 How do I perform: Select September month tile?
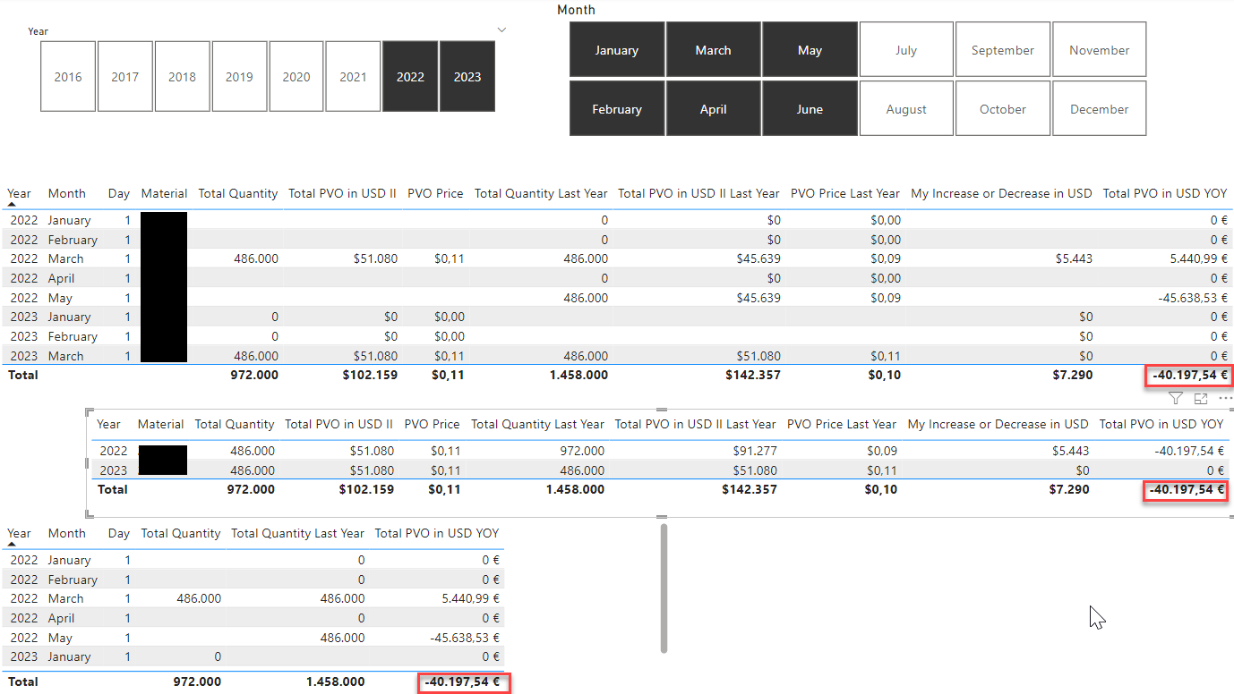(1003, 50)
